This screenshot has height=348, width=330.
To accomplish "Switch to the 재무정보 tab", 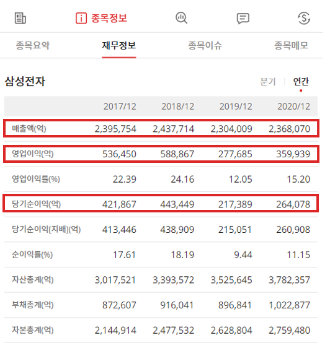I will click(x=119, y=45).
